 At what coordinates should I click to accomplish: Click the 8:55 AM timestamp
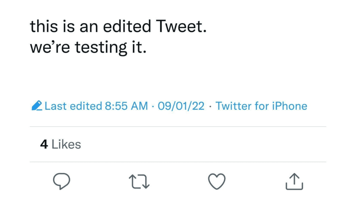coord(126,106)
